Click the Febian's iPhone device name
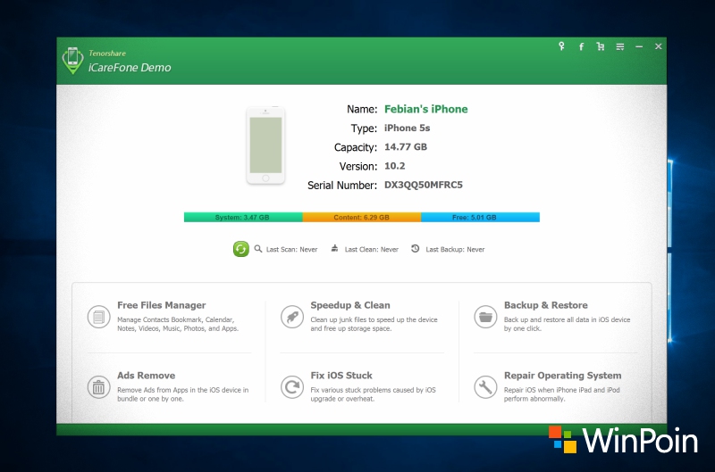Viewport: 715px width, 472px height. pos(425,109)
